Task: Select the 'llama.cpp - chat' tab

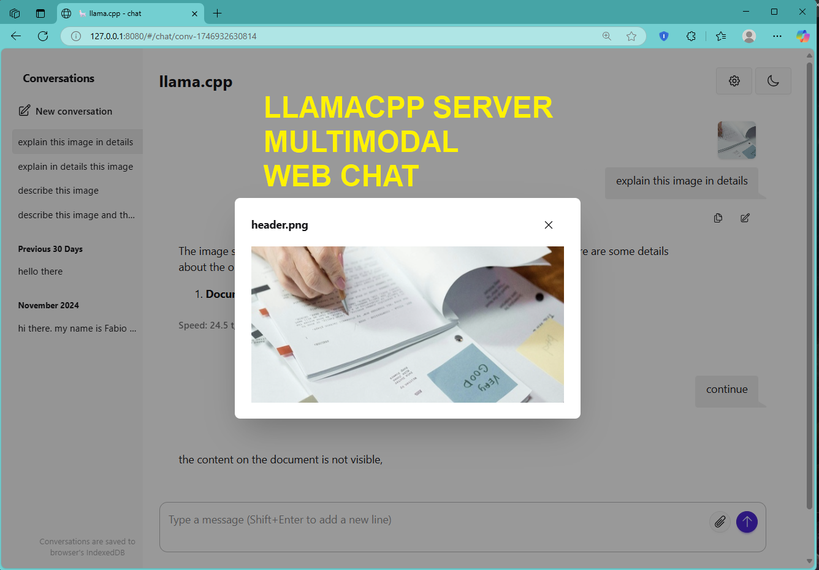Action: [x=130, y=13]
